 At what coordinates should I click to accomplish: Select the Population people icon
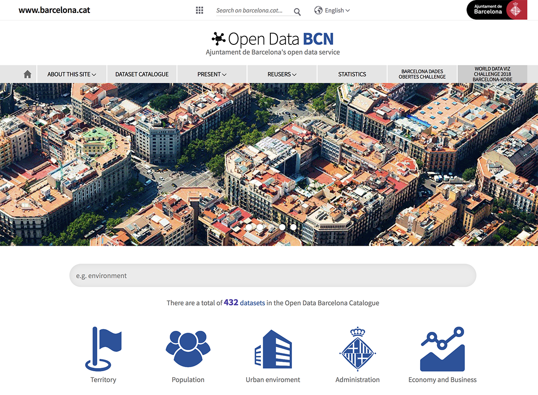click(188, 349)
